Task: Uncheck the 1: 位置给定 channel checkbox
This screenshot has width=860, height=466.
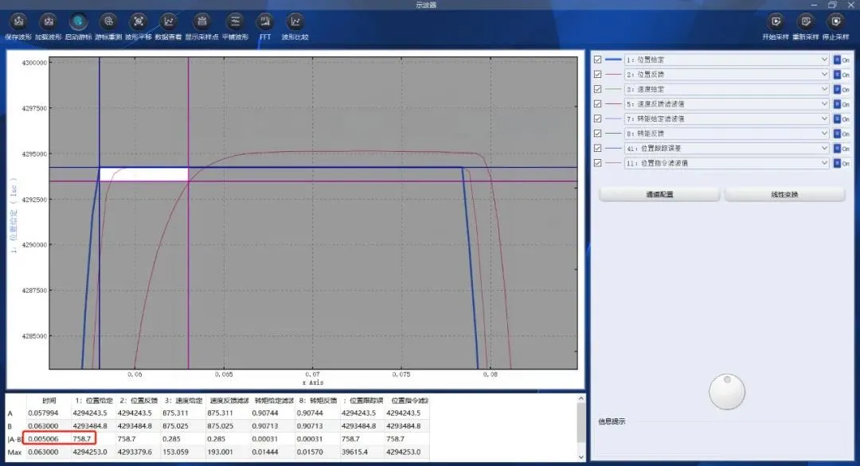Action: pos(598,60)
